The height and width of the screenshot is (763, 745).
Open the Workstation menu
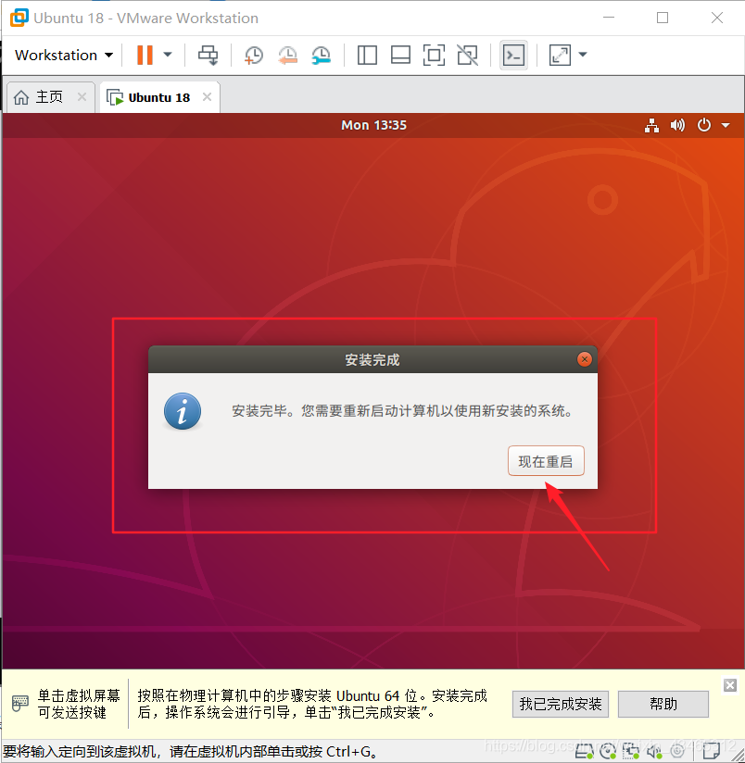(64, 55)
